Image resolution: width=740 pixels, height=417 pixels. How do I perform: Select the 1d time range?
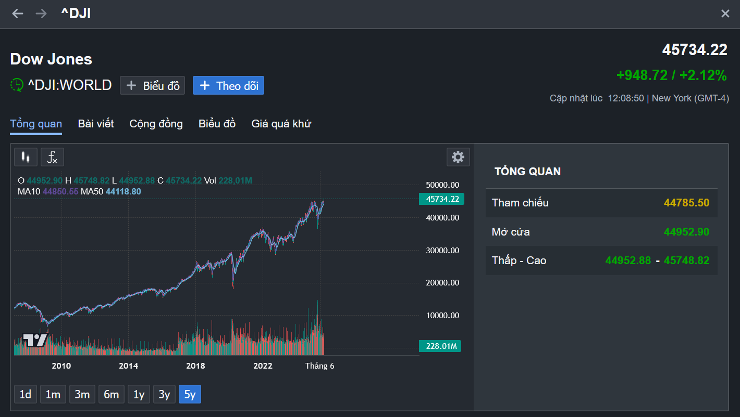(25, 395)
